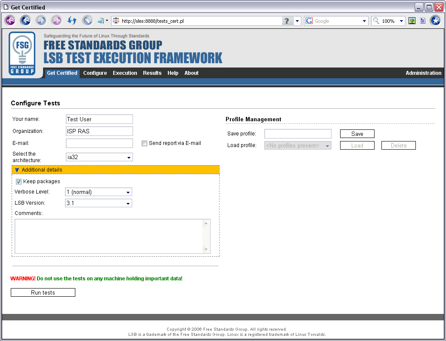Click the blue forward arrow icon
446x341 pixels.
point(41,21)
